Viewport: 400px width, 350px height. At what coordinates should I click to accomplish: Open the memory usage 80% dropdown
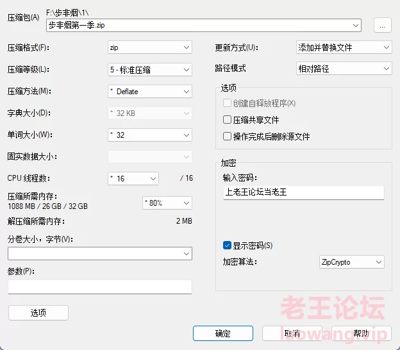point(167,203)
